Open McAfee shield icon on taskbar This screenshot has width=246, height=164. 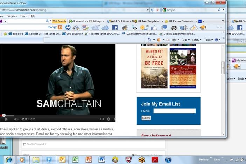(x=129, y=160)
